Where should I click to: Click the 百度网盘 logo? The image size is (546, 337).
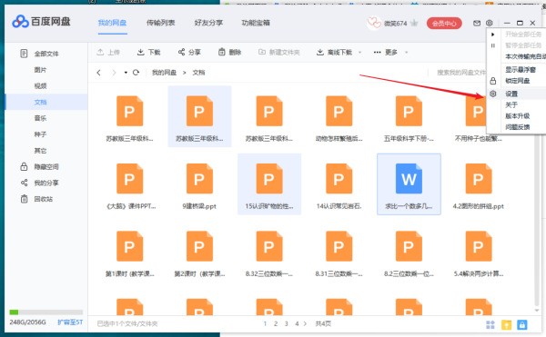pos(41,22)
